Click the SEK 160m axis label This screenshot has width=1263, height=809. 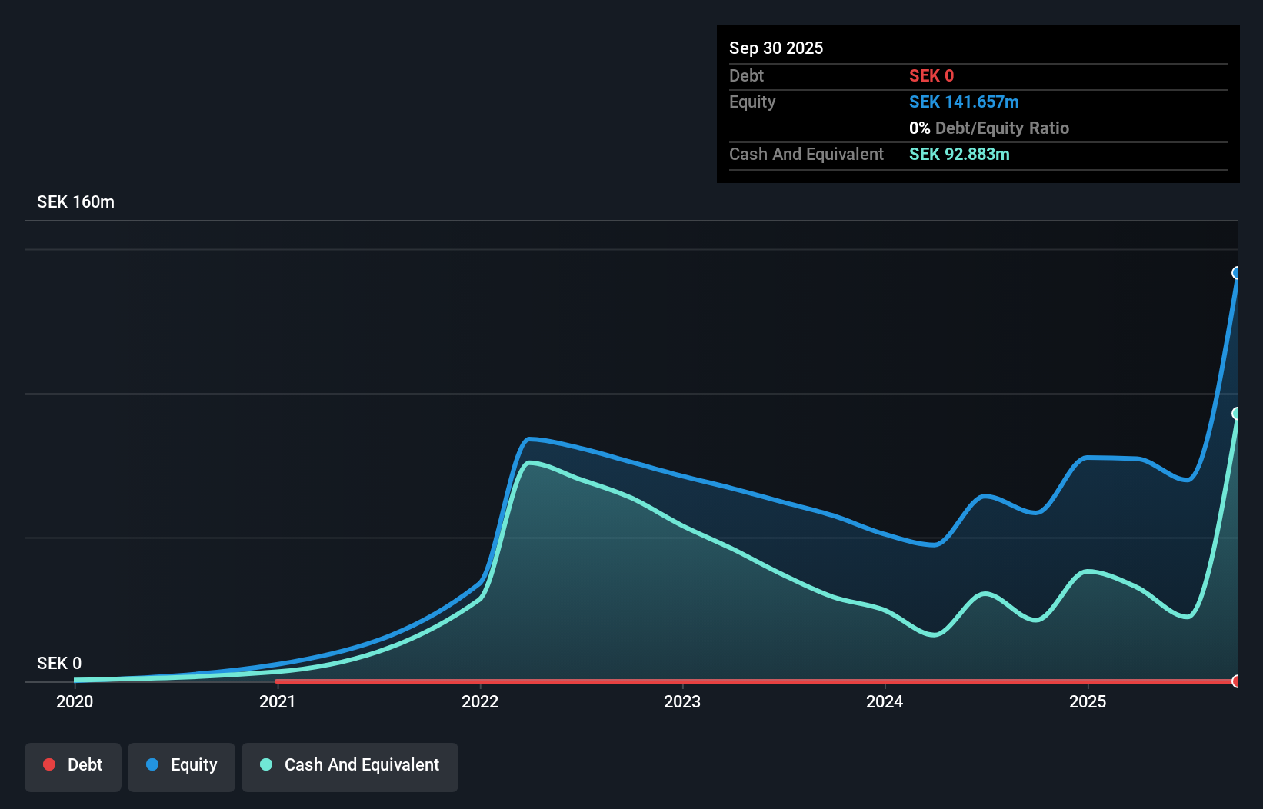pos(75,201)
